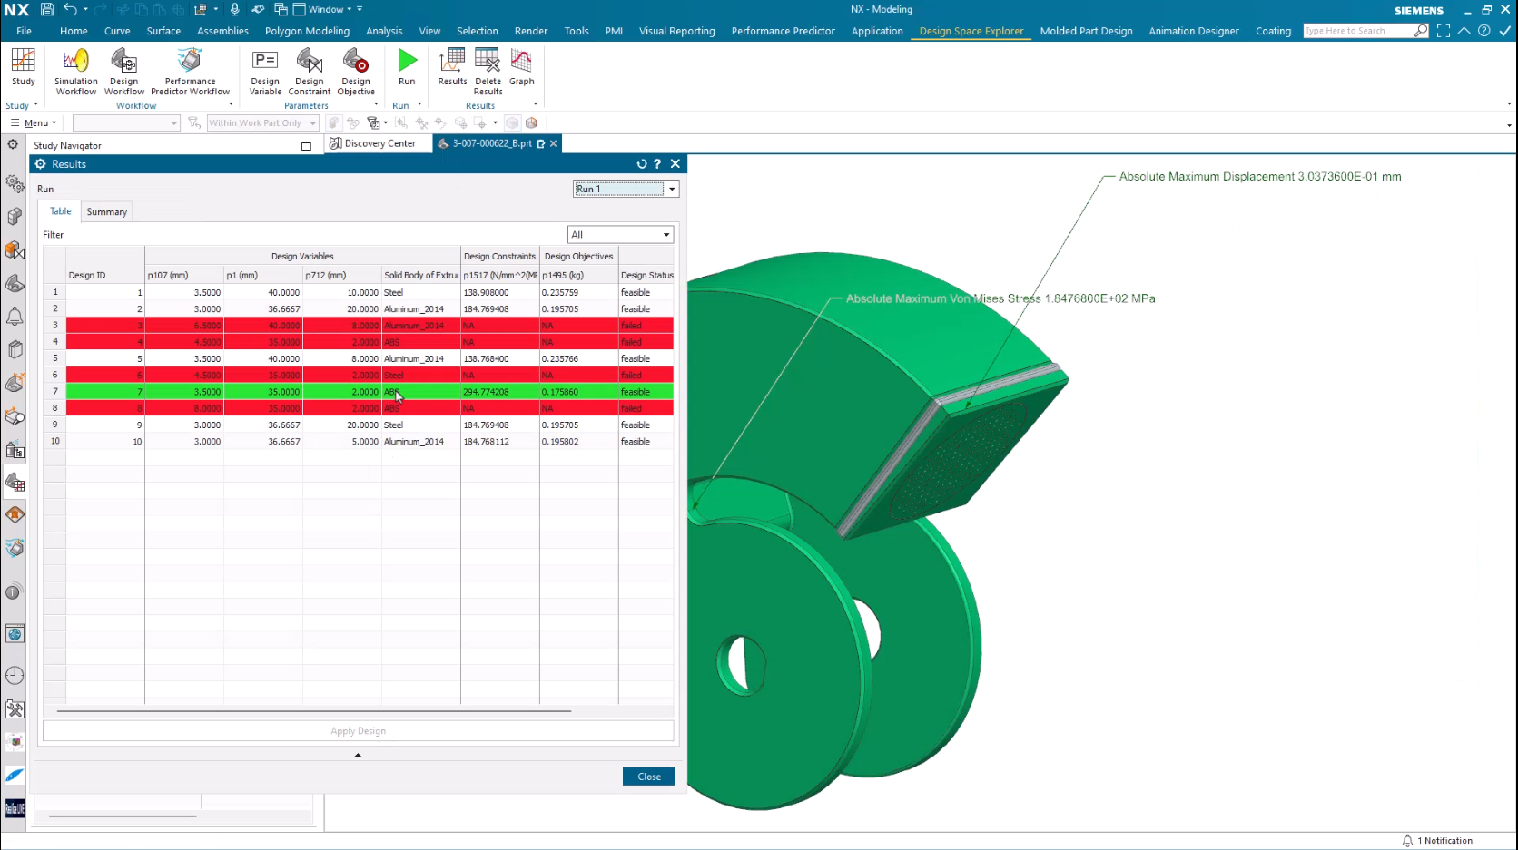Click the Apply Design button
Viewport: 1518px width, 850px height.
point(358,731)
